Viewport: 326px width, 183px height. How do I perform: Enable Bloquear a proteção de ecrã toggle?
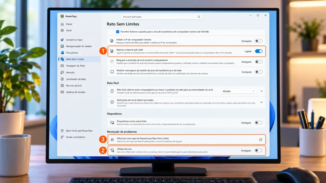259,62
